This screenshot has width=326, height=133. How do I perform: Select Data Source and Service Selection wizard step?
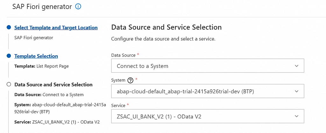coord(53,85)
